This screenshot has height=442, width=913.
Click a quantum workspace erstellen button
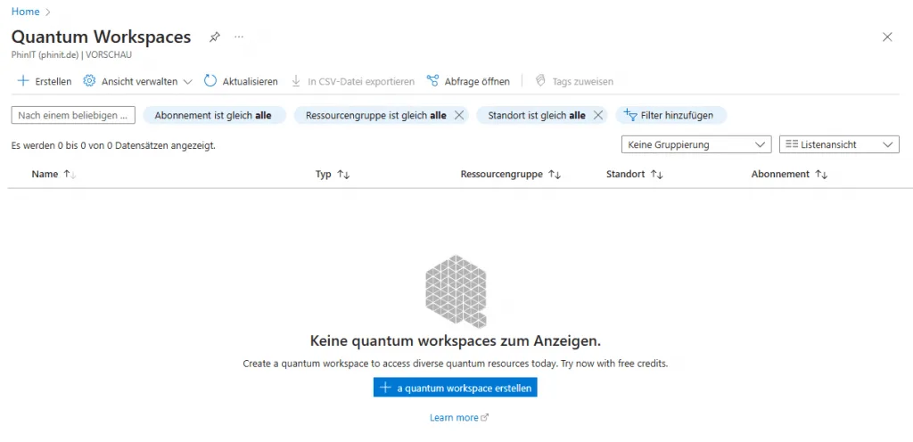(x=456, y=388)
